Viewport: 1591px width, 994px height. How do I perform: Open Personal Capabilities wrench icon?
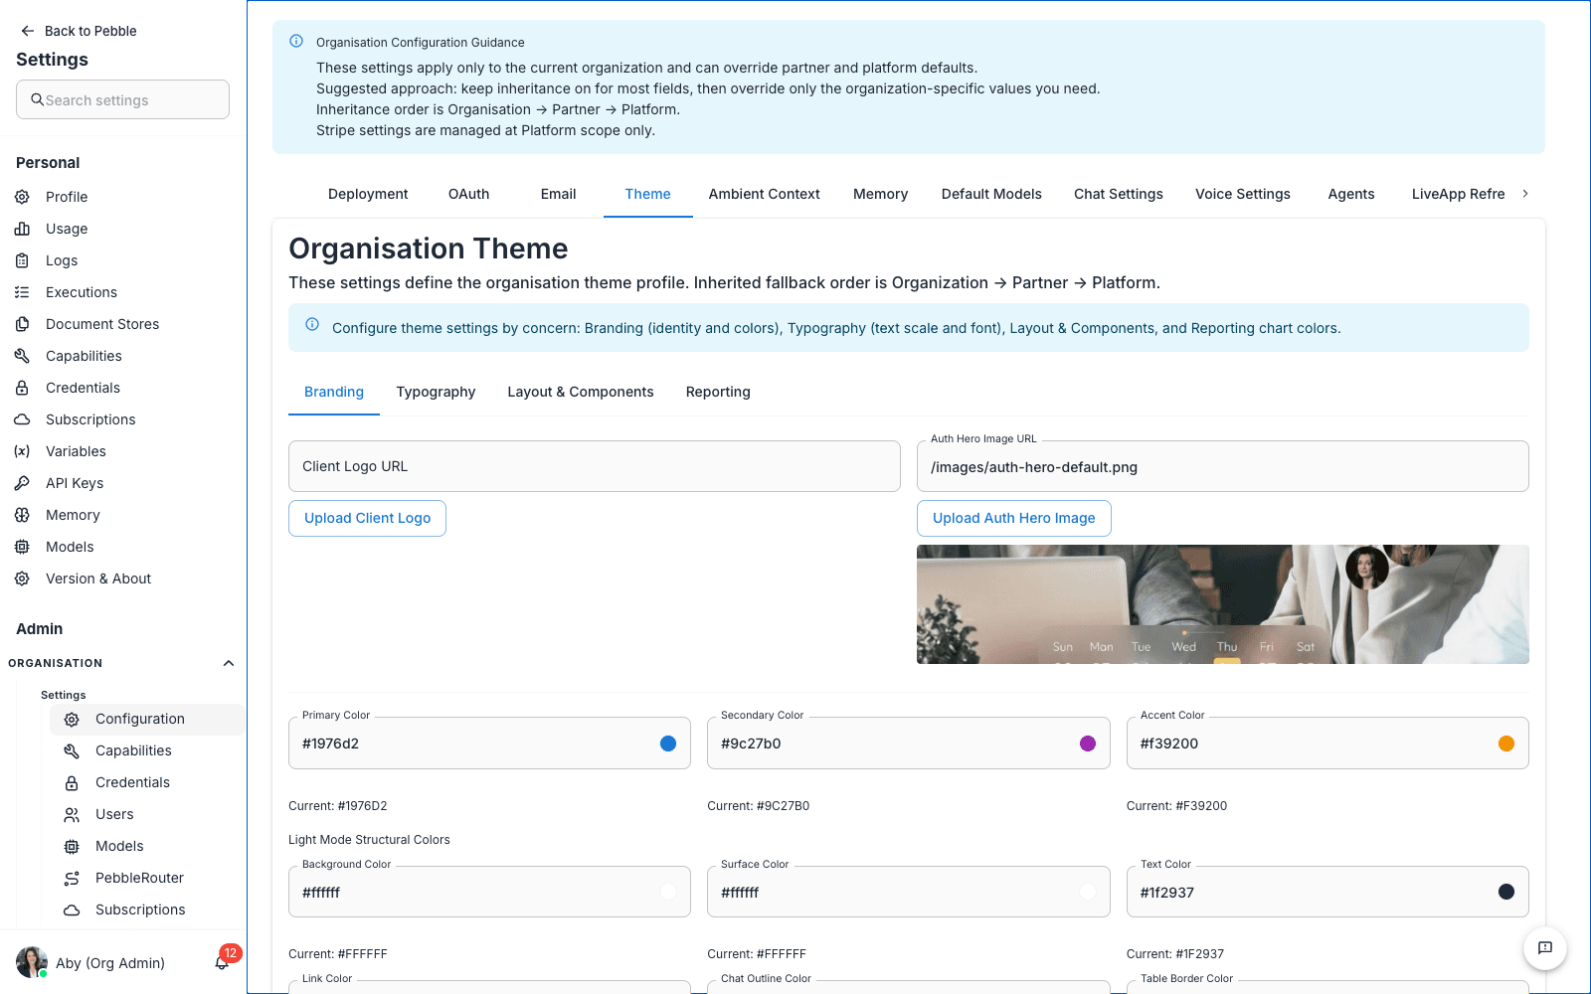[22, 356]
